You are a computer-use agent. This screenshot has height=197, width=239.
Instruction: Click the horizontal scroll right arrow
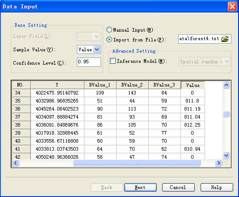(x=218, y=163)
